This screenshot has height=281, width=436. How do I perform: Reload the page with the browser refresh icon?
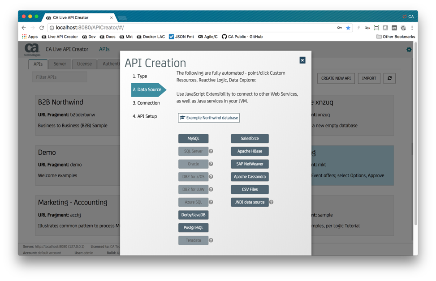(42, 28)
